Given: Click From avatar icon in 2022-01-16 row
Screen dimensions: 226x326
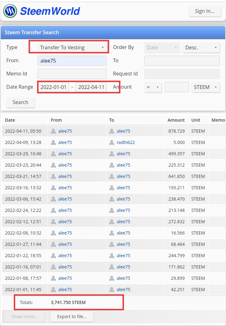Looking at the screenshot, I should coord(53,267).
